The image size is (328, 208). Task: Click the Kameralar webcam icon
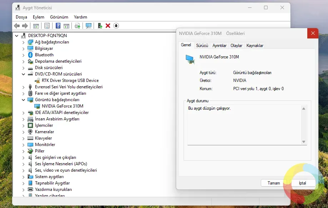pos(30,132)
